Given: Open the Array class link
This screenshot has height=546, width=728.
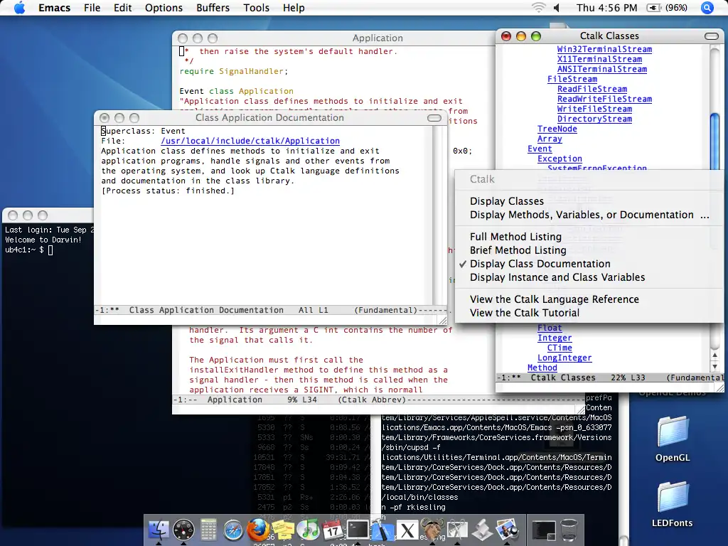Looking at the screenshot, I should point(550,139).
